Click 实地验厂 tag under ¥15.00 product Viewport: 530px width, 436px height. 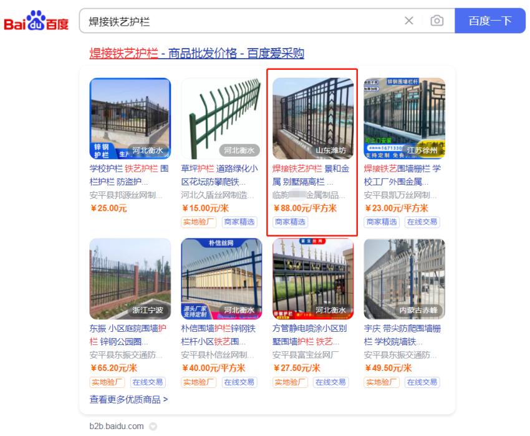(198, 222)
